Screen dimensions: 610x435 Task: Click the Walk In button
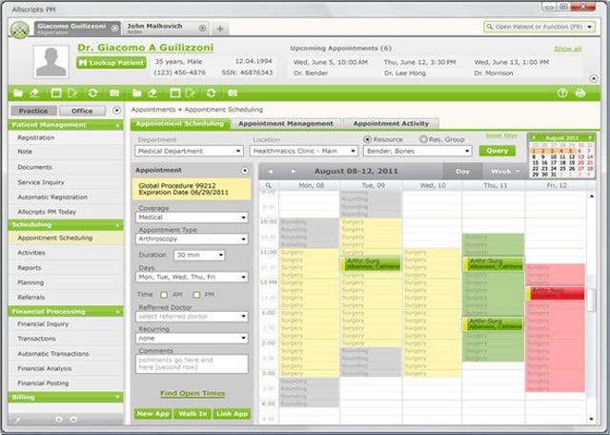[x=193, y=414]
